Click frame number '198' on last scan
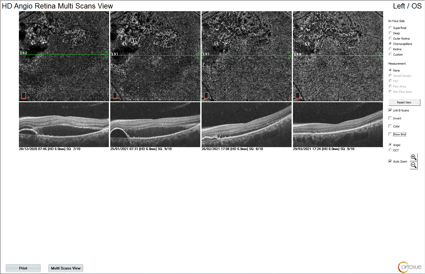The width and height of the screenshot is (425, 274). 298,54
